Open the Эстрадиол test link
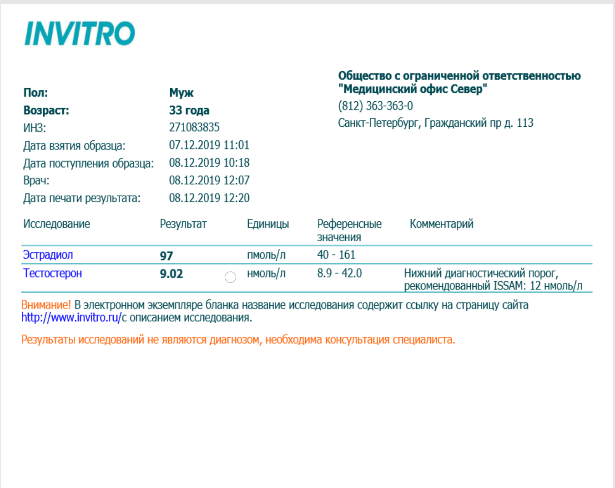This screenshot has height=488, width=615. pyautogui.click(x=48, y=255)
